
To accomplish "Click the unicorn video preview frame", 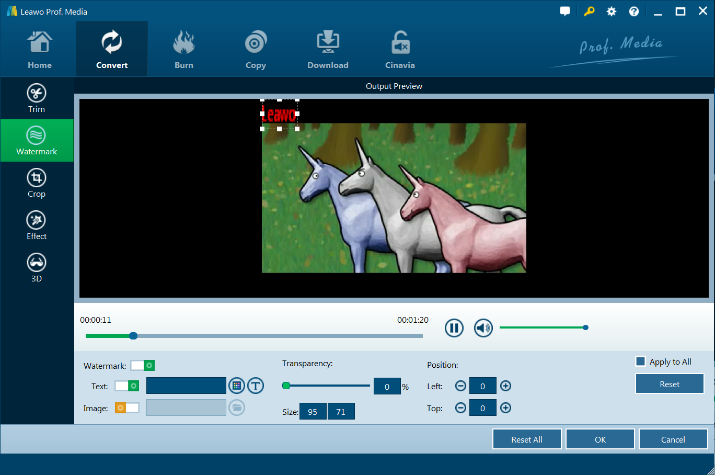I will tap(394, 198).
